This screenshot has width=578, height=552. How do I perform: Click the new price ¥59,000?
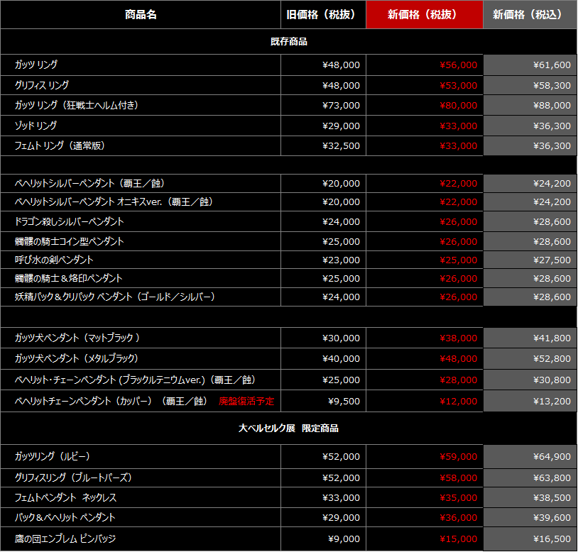pos(458,457)
